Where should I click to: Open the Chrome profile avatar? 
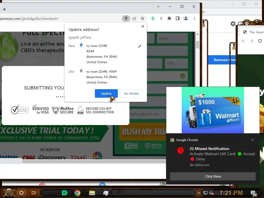click(186, 18)
